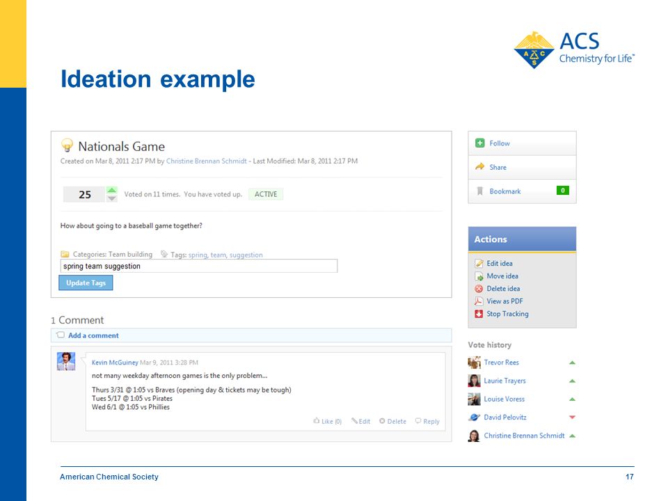Screen dimensions: 668x501
Task: Click the Categories folder icon
Action: pyautogui.click(x=65, y=255)
